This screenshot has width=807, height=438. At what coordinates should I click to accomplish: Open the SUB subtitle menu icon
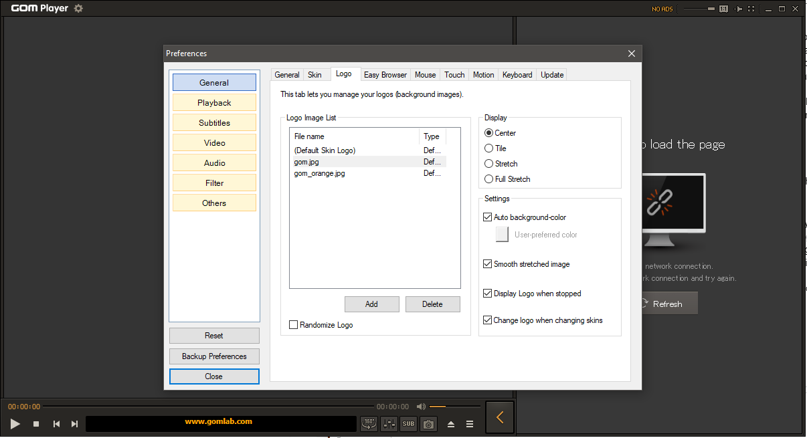tap(408, 423)
